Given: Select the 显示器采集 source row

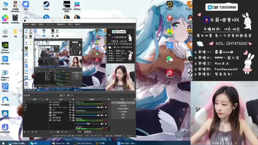Looking at the screenshot, I should (62, 118).
